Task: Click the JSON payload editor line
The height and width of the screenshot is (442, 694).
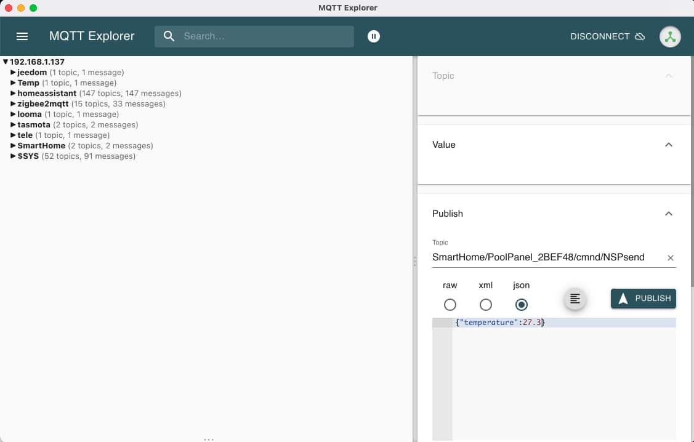Action: click(564, 323)
